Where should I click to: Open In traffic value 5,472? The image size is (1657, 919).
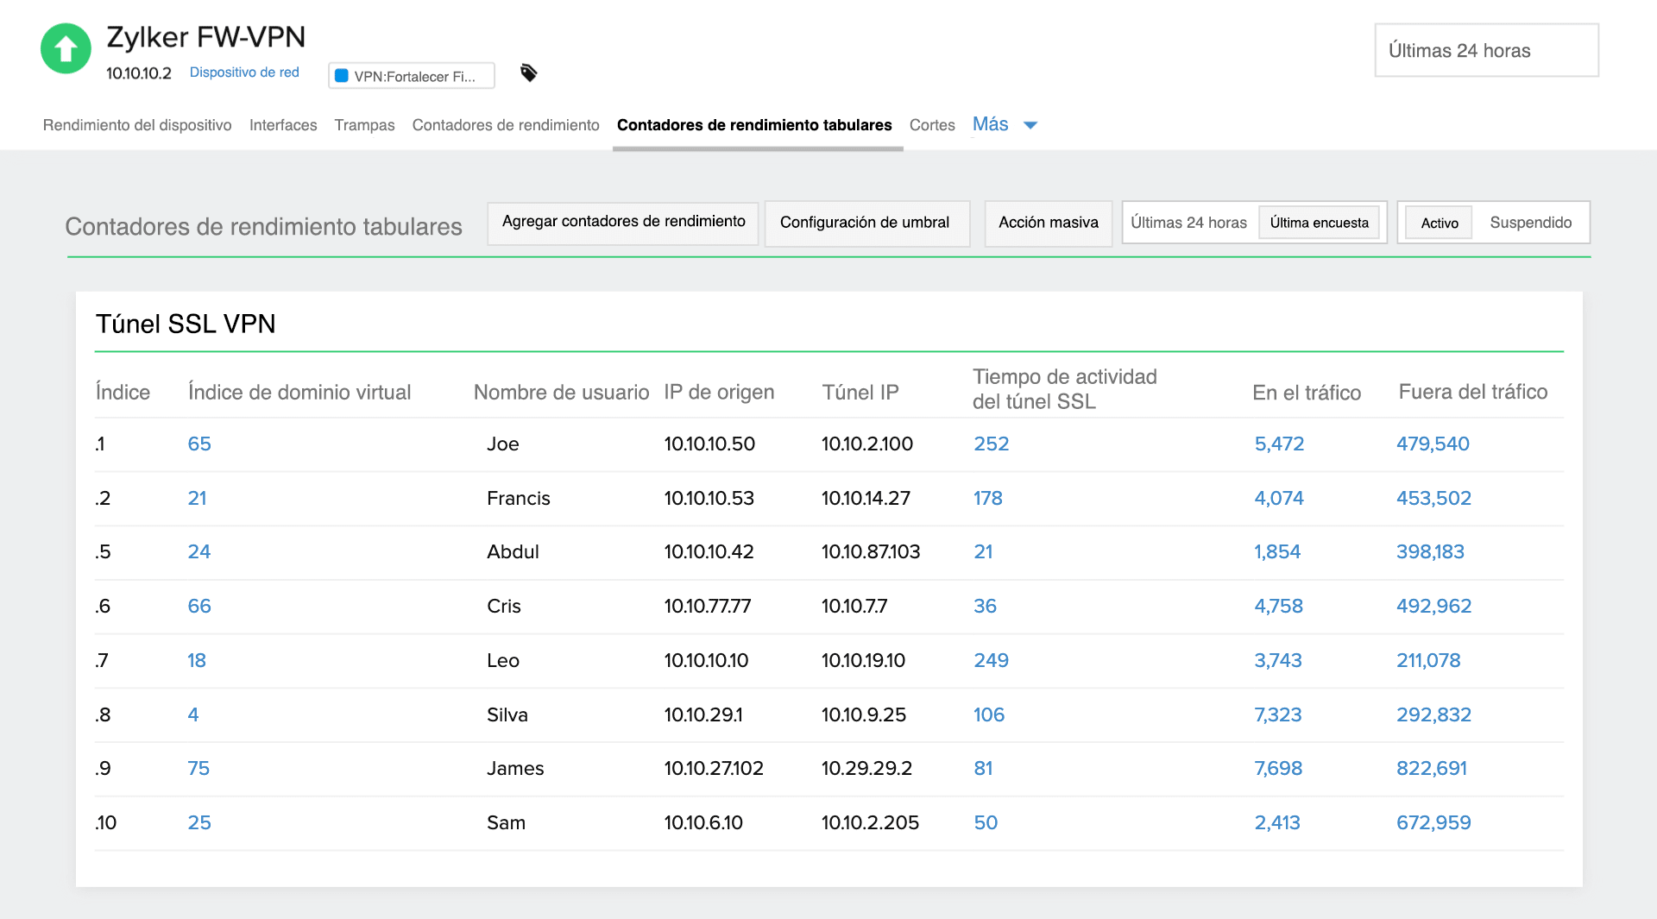pos(1279,444)
